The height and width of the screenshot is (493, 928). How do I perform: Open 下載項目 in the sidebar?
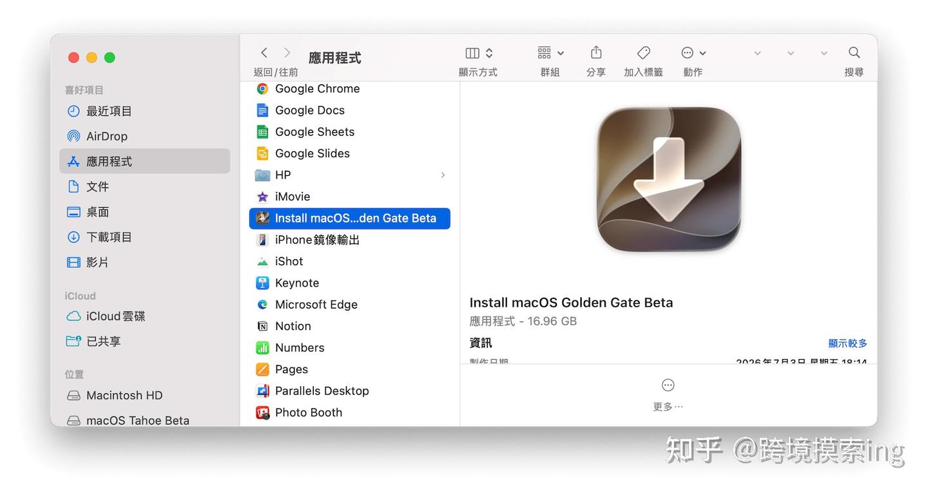[x=144, y=237]
